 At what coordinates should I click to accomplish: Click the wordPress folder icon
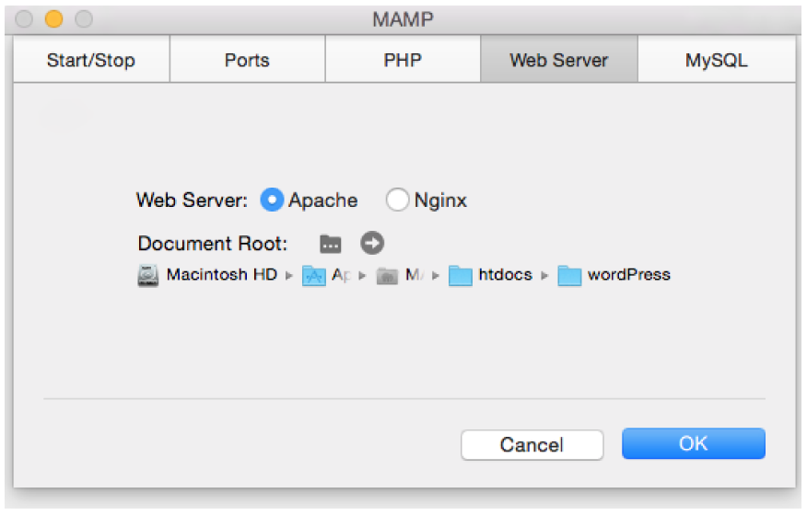tap(569, 276)
